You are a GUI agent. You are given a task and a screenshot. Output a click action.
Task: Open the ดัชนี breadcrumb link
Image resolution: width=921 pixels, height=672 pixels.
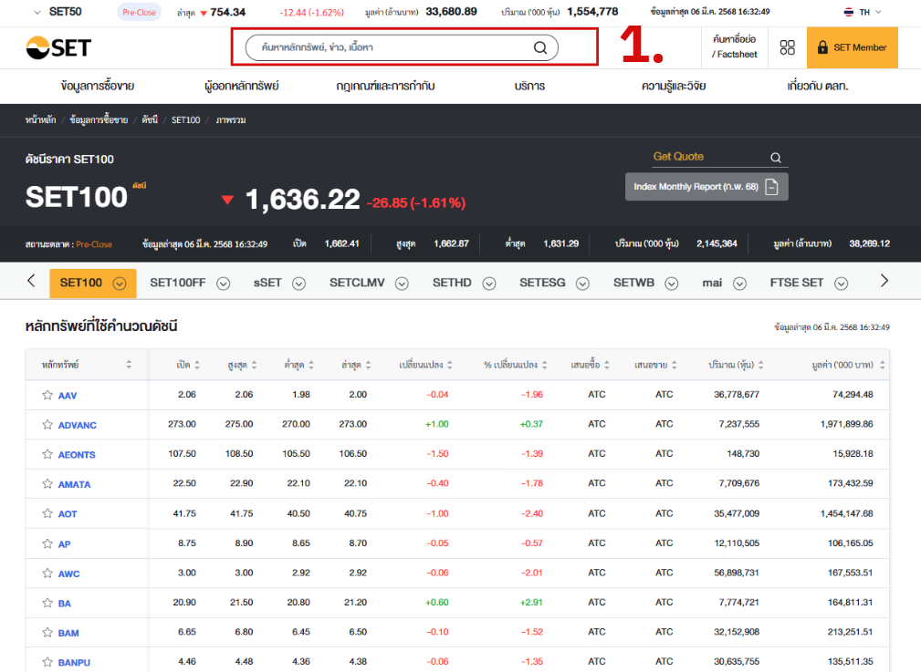pyautogui.click(x=150, y=119)
